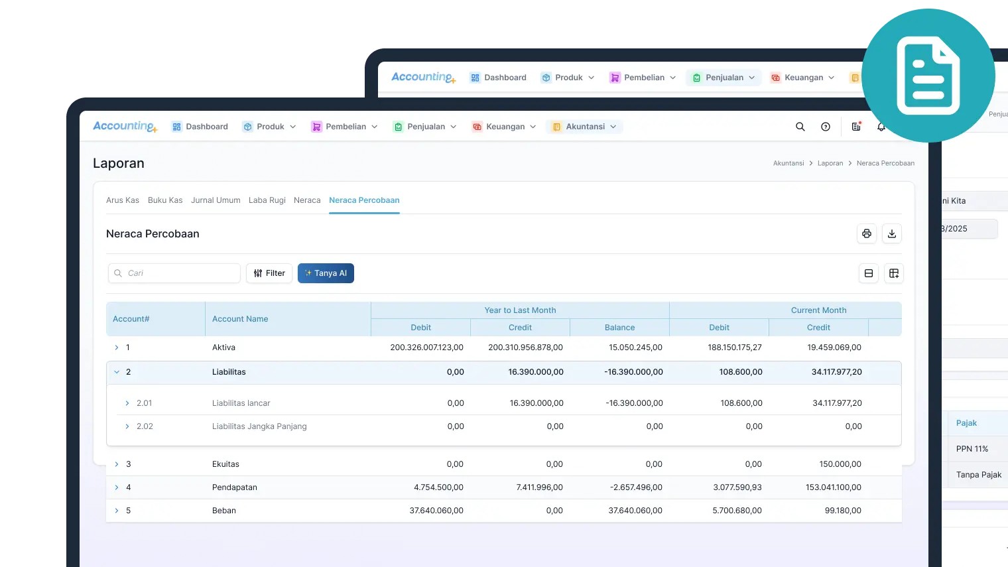Open table column settings icon
1008x567 pixels.
894,273
